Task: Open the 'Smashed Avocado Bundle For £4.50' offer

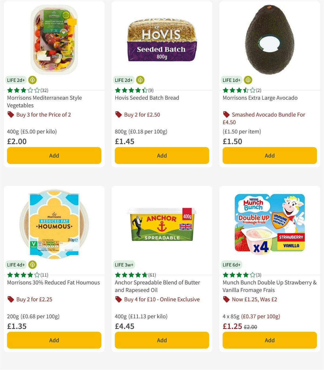Action: point(268,115)
